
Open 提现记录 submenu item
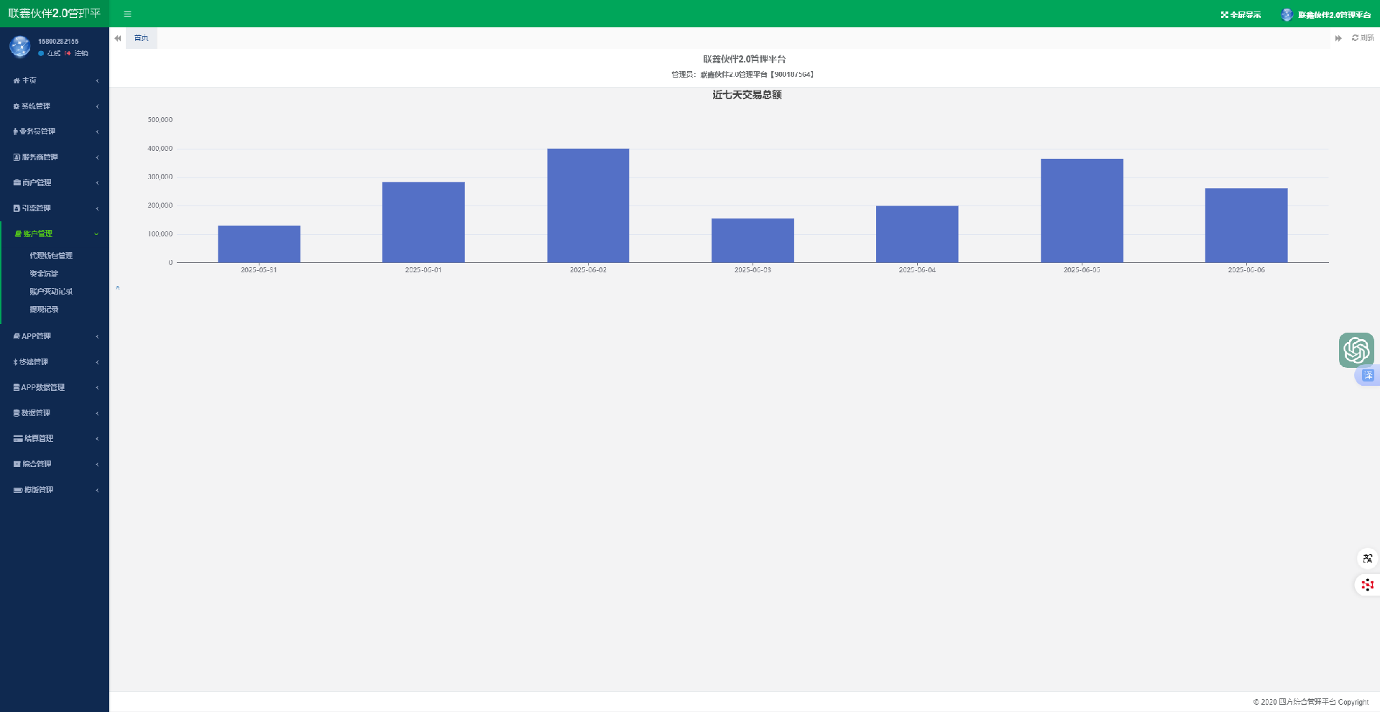tap(44, 310)
